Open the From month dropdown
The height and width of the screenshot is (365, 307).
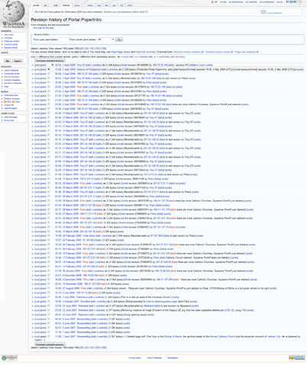coord(105,40)
